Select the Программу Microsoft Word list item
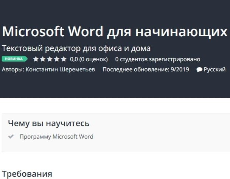 pos(56,137)
